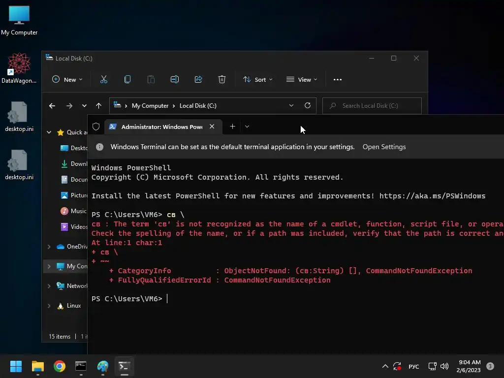Open a new Terminal tab with plus
This screenshot has height=378, width=504.
pos(232,126)
